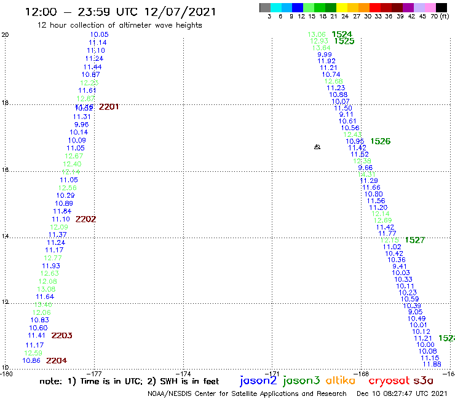Click the -177 longitude axis label
Screen dimensions: 455x399
(x=94, y=374)
